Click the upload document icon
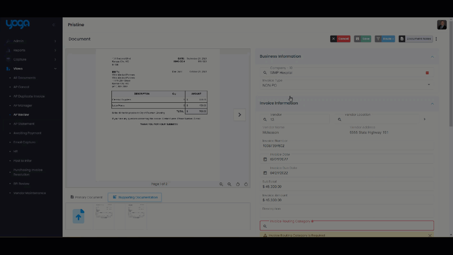The width and height of the screenshot is (453, 255). [x=79, y=216]
